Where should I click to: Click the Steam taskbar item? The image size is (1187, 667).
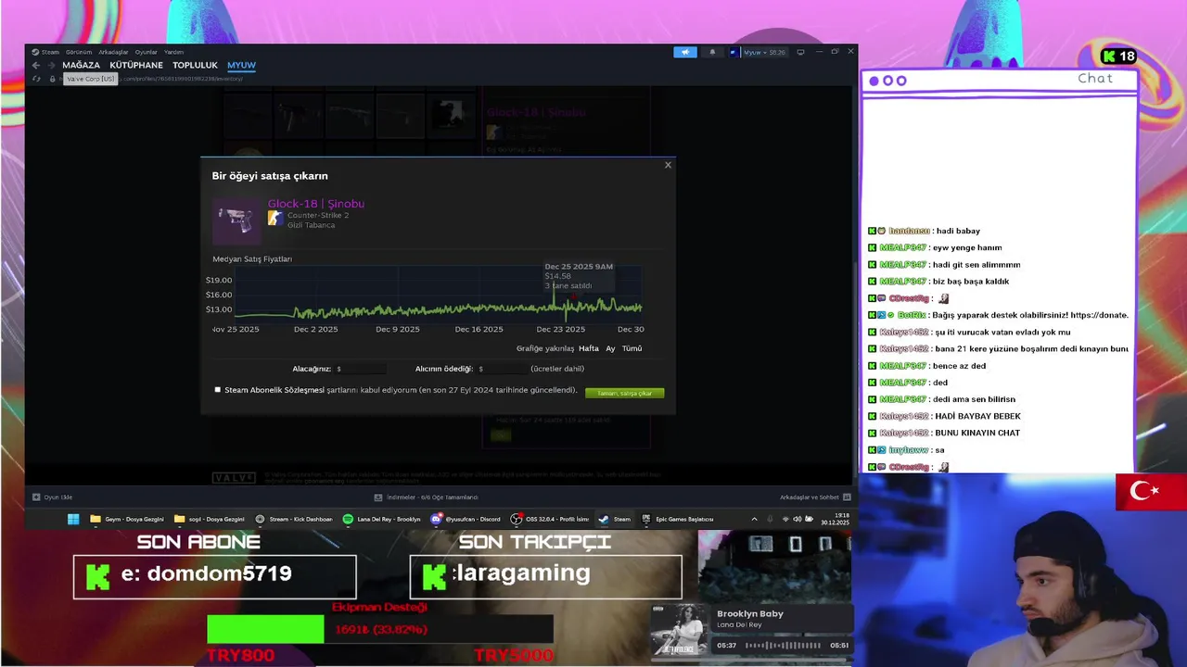614,519
